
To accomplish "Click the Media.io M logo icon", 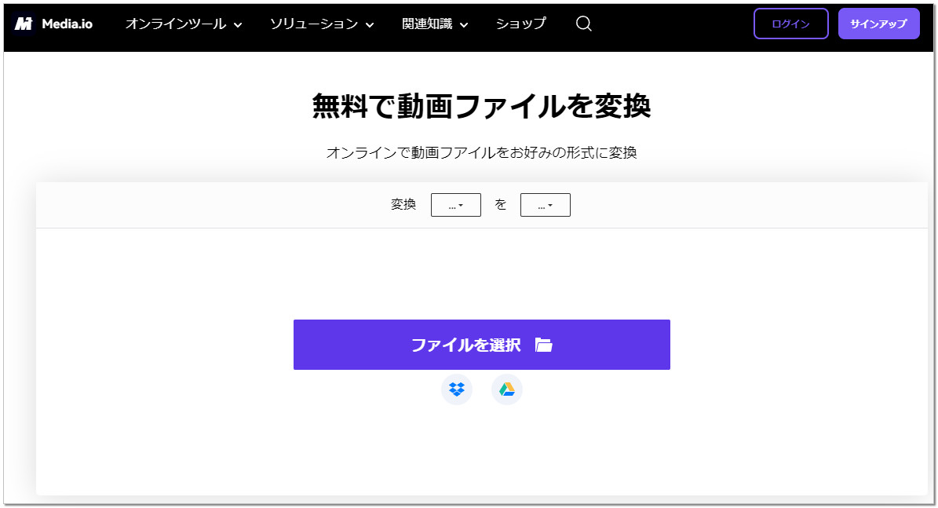I will tap(23, 24).
